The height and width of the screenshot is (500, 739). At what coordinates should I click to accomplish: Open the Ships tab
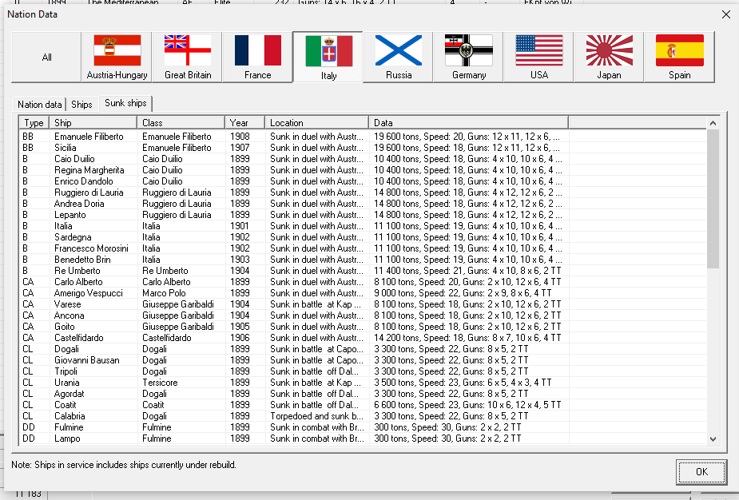click(x=81, y=105)
